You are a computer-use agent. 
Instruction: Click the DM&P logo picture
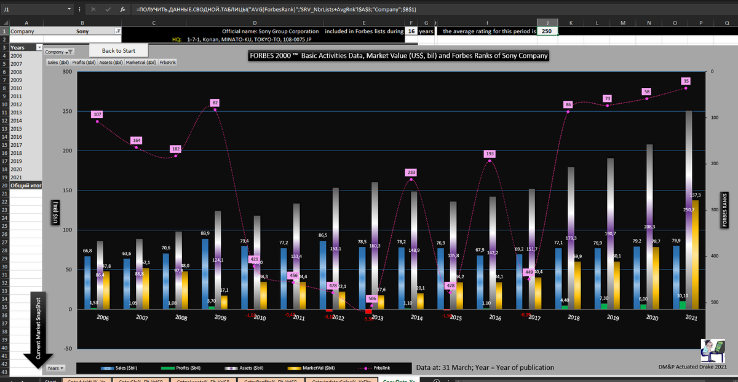click(713, 351)
